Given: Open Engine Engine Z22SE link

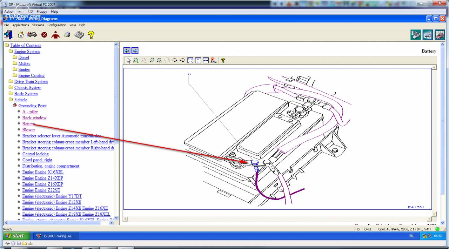Looking at the screenshot, I should (41, 190).
